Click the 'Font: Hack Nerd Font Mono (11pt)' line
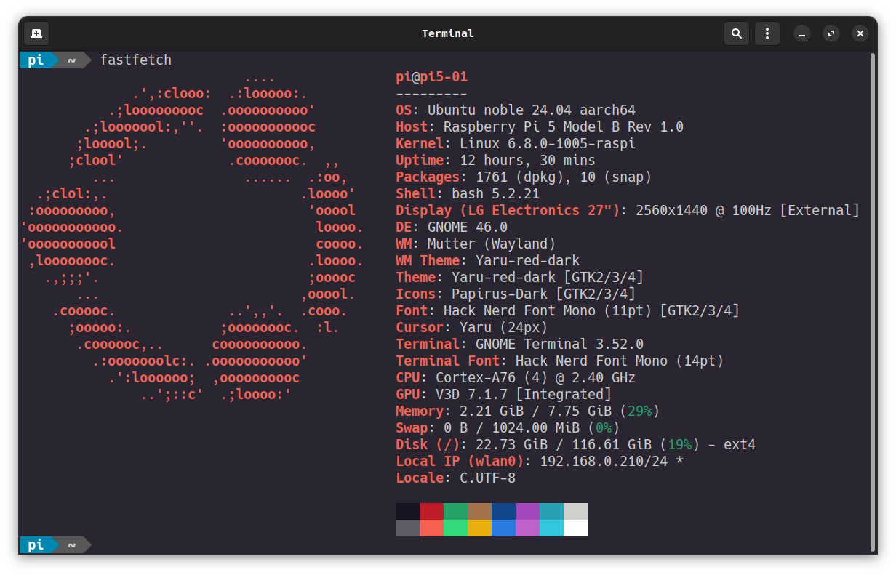This screenshot has width=896, height=575. pos(568,311)
